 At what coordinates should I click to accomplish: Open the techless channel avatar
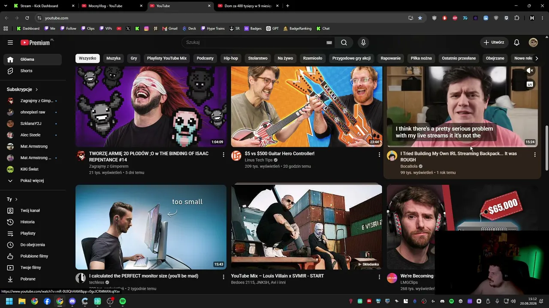81,278
